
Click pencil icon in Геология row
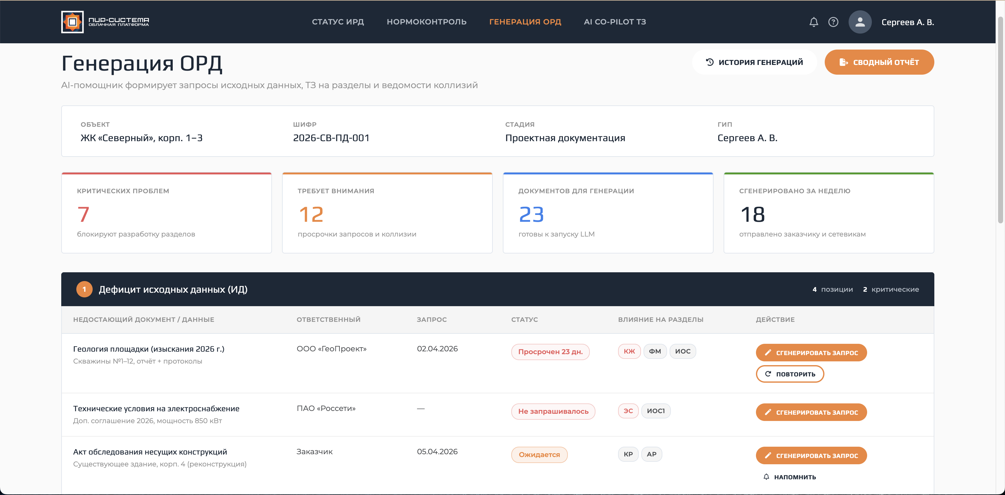tap(767, 352)
